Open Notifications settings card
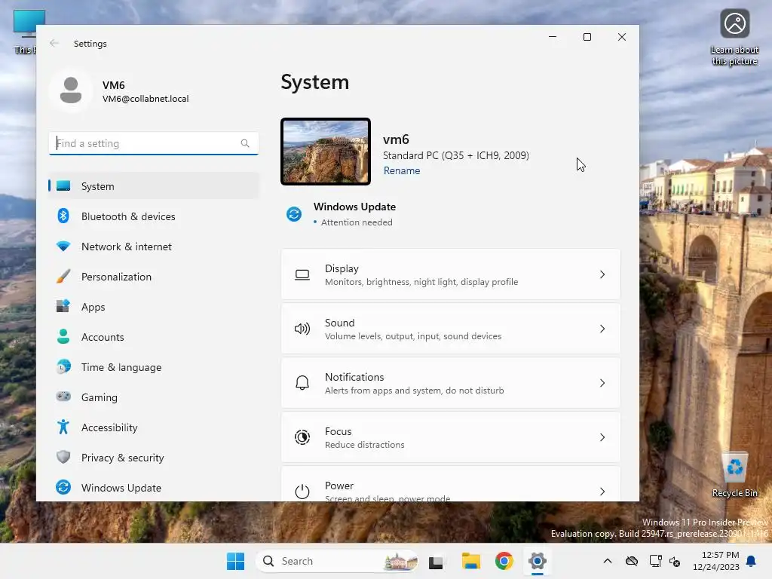This screenshot has width=772, height=579. pos(451,383)
